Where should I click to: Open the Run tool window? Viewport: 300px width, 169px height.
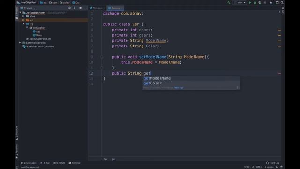click(x=45, y=163)
